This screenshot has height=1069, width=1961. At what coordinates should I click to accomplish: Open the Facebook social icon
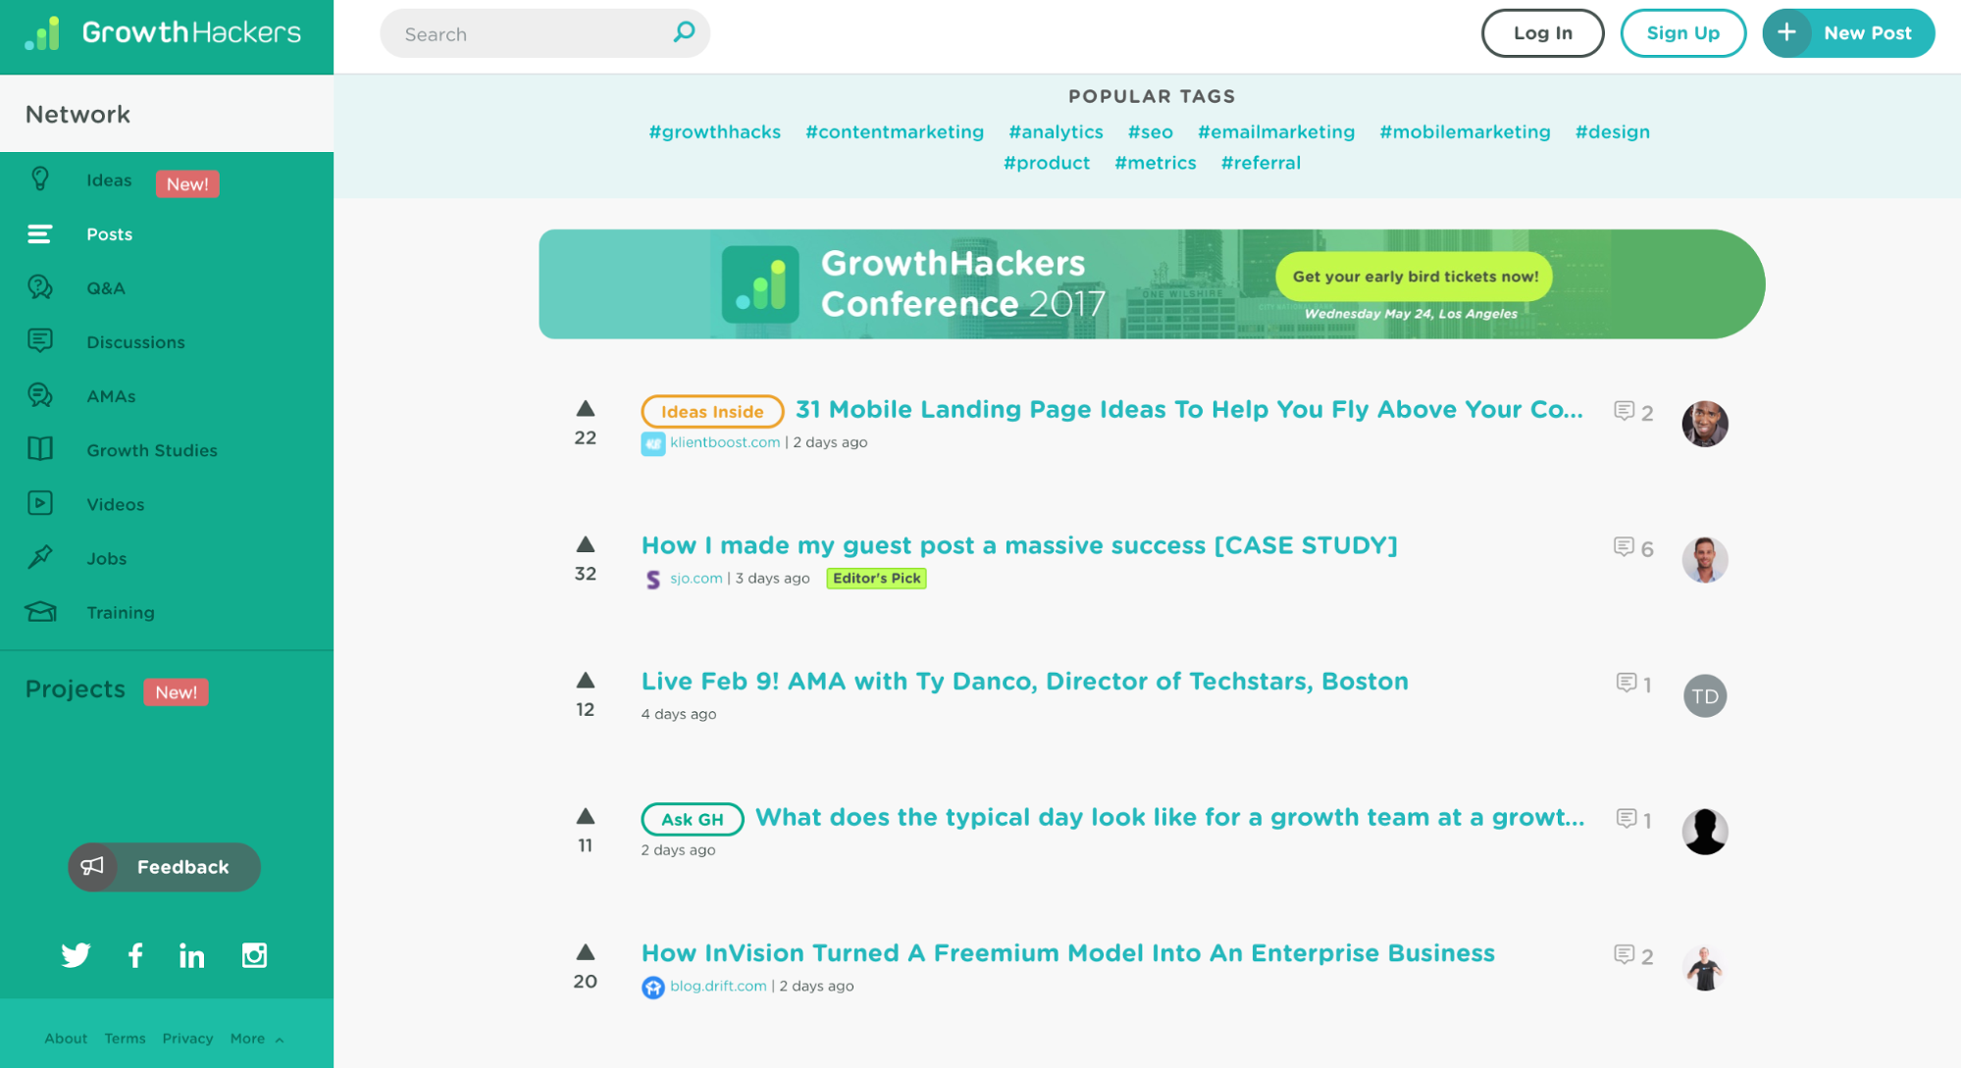(x=135, y=955)
